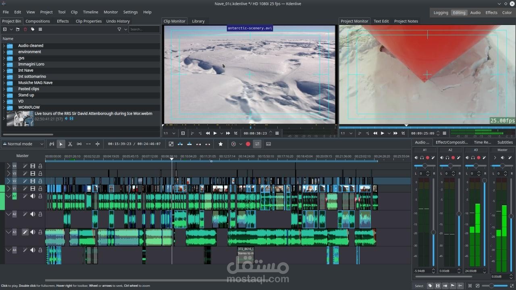Screen dimensions: 516x290
Task: Lock the V2 video track
Action: coord(40,181)
